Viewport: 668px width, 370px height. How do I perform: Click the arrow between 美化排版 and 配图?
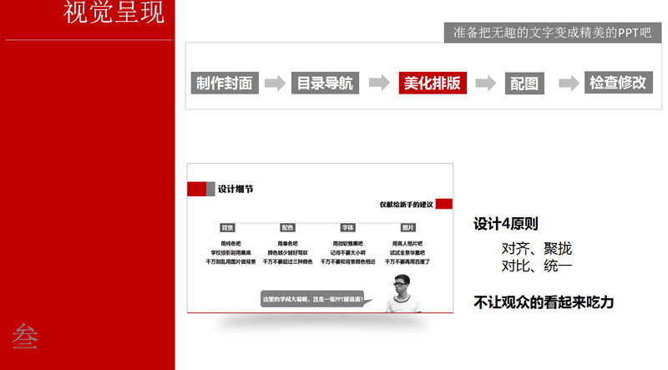coord(485,82)
